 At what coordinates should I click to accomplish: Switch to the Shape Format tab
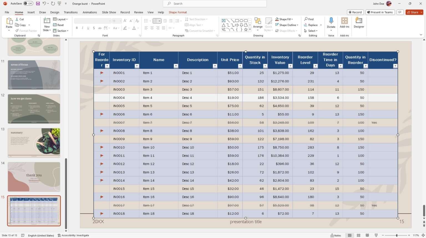(177, 12)
